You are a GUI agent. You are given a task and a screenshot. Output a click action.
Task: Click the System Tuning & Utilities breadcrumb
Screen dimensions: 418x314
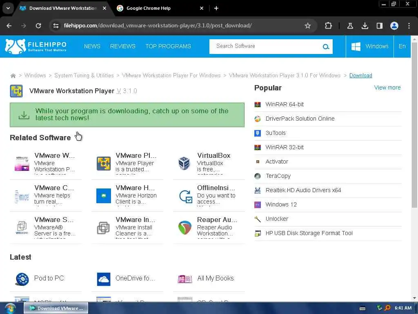click(x=84, y=76)
